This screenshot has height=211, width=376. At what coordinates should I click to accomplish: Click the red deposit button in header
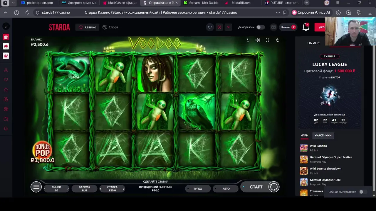[320, 27]
